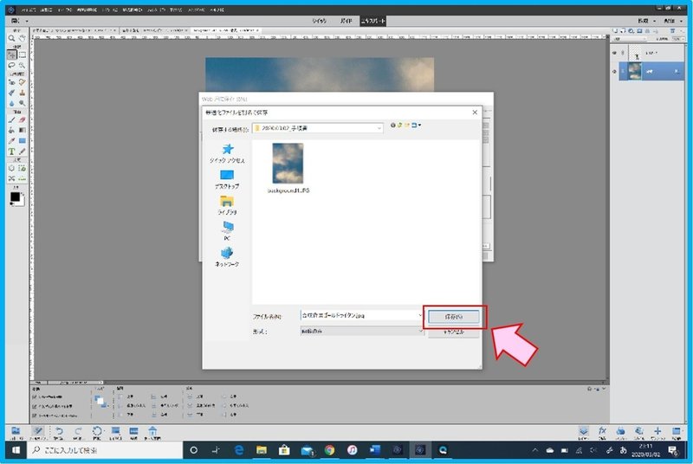
Task: Go to Desktop in save dialog sidebar
Action: pos(227,179)
